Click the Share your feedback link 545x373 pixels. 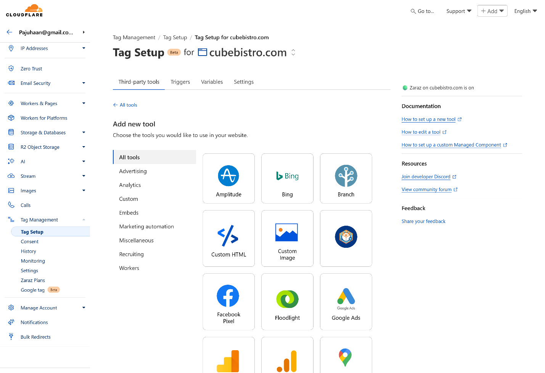(423, 221)
